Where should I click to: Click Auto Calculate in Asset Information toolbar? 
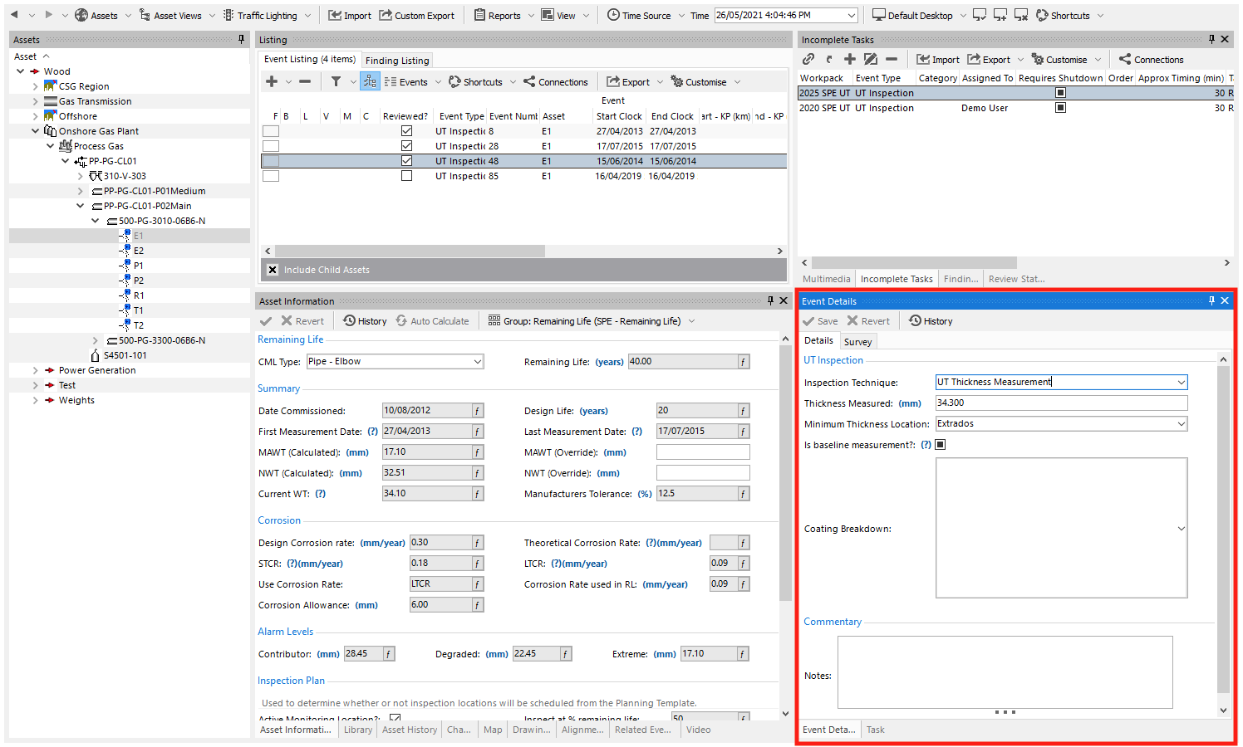[432, 321]
